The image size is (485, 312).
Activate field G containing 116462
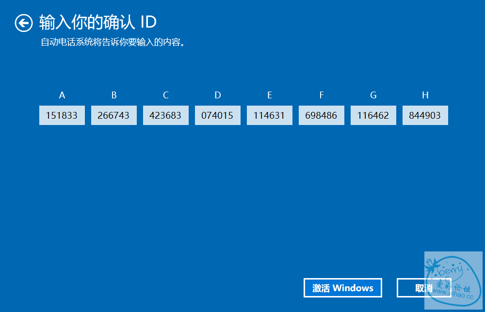pyautogui.click(x=373, y=115)
